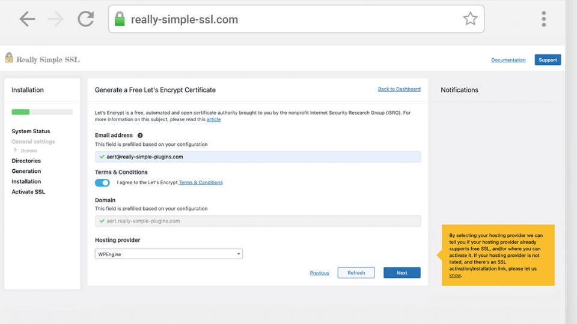Go to the Directories step

(26, 161)
